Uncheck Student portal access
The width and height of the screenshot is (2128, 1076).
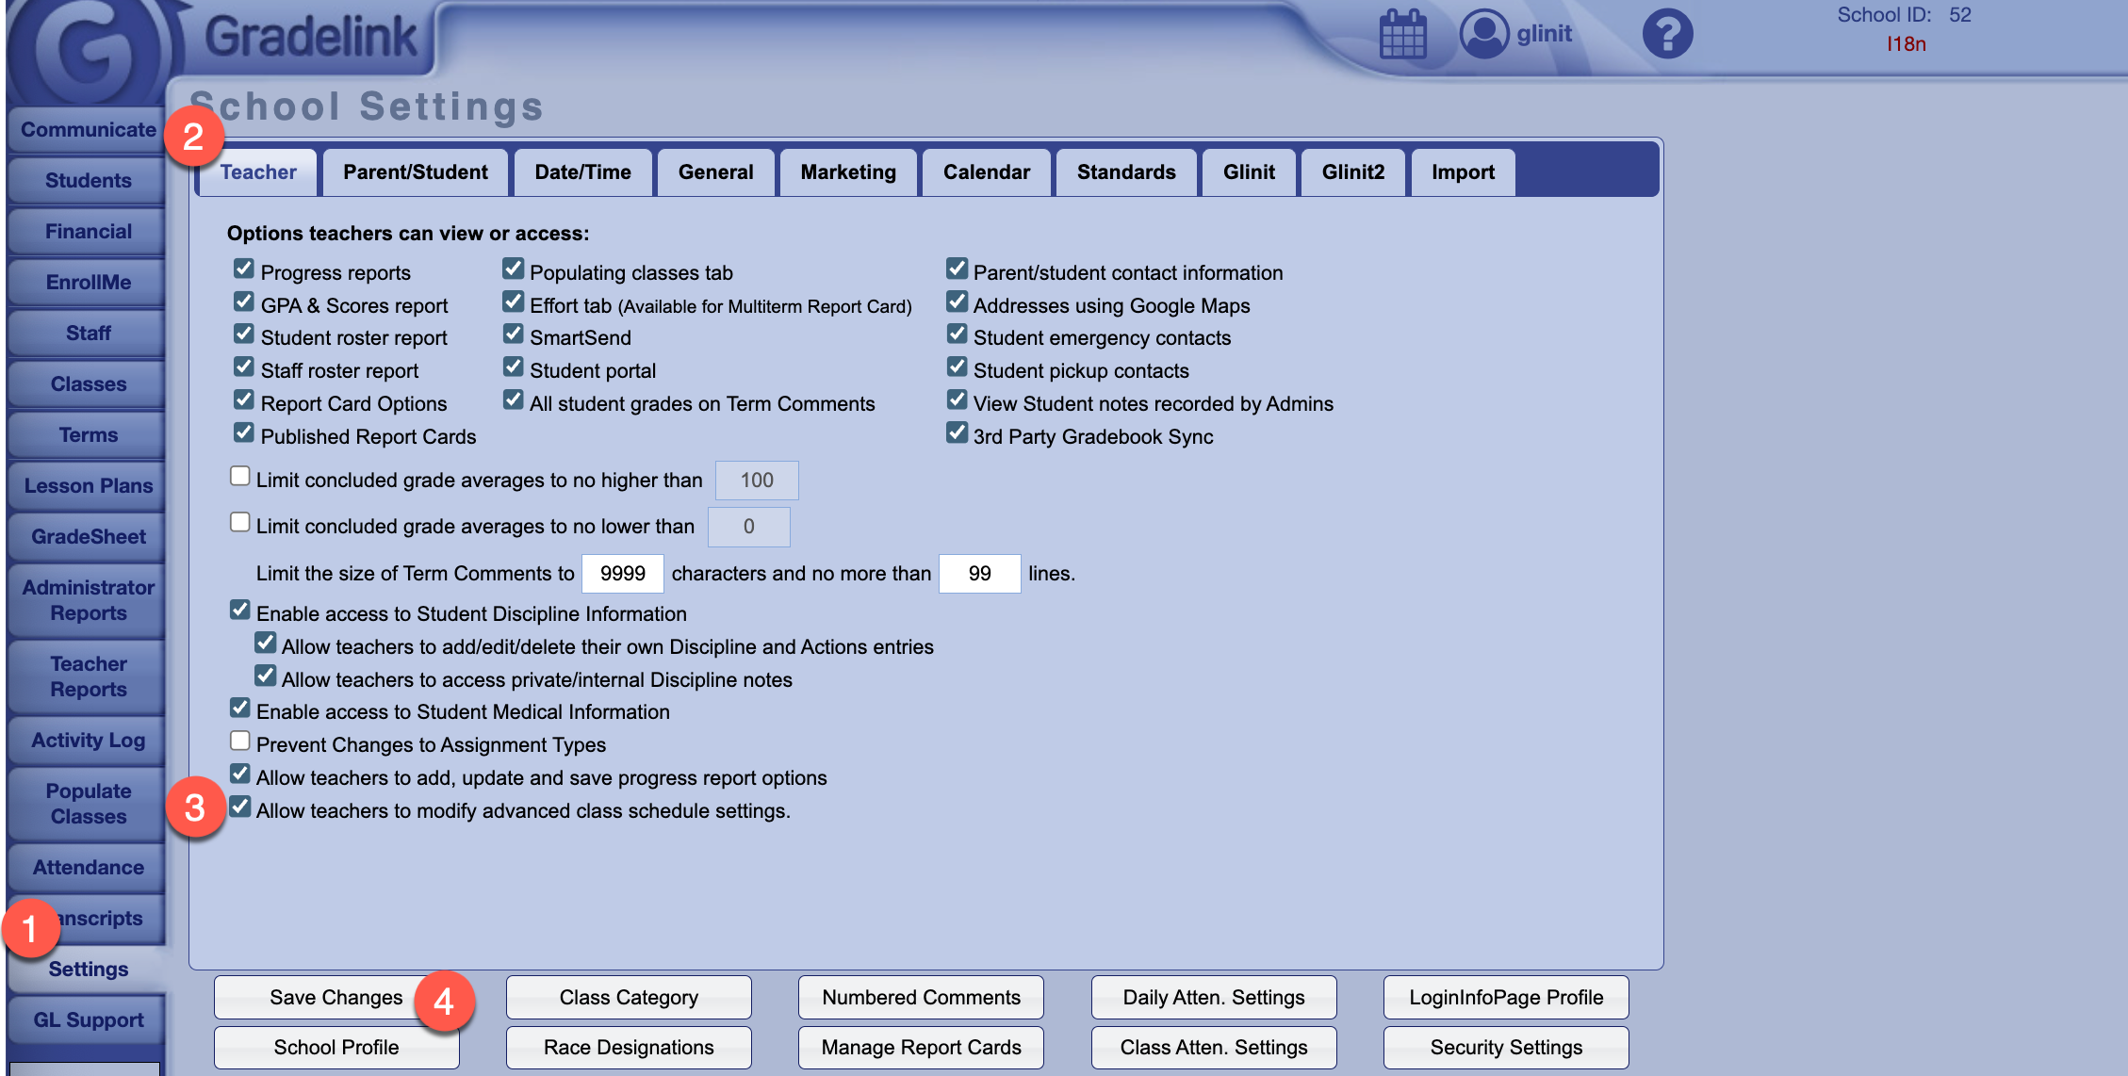tap(513, 366)
